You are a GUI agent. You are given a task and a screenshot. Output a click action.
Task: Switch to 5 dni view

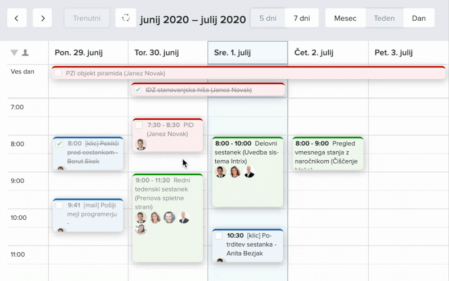coord(267,18)
